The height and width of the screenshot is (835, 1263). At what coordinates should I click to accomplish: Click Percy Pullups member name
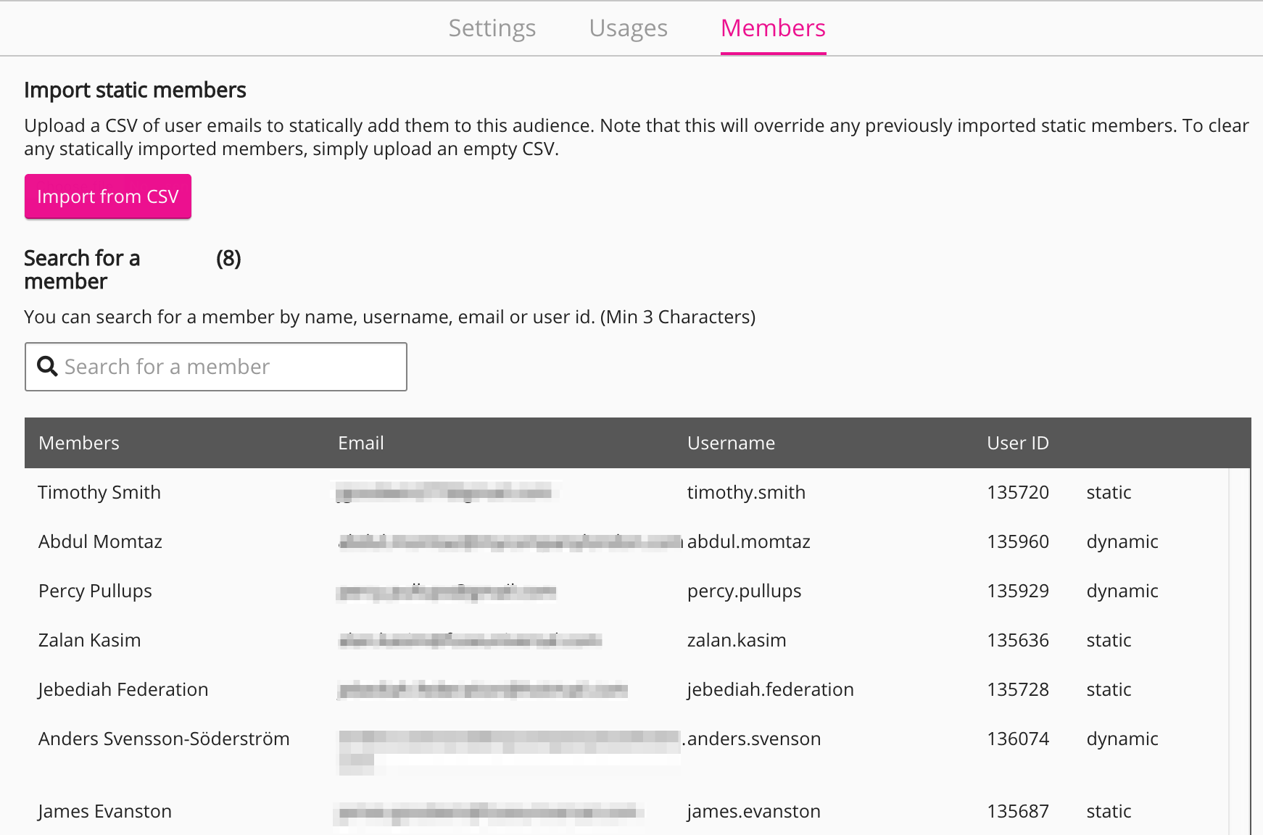point(95,591)
